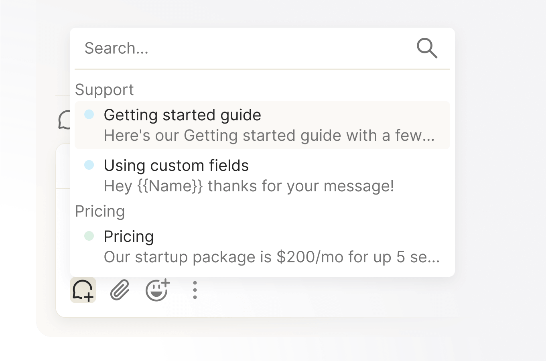Viewport: 546px width, 361px height.
Task: Click green dot beside Pricing reply
Action: [x=89, y=236]
